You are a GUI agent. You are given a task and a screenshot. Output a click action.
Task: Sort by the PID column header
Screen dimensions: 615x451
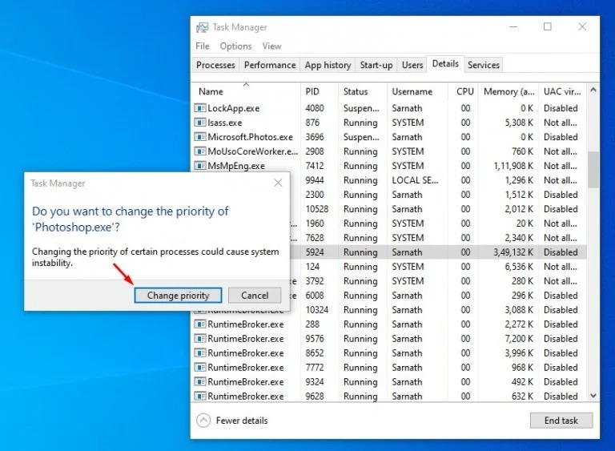coord(320,91)
